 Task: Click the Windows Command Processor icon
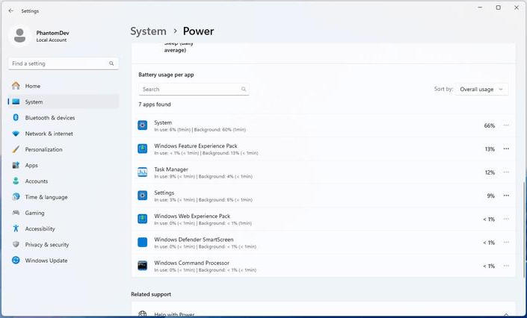pos(143,266)
